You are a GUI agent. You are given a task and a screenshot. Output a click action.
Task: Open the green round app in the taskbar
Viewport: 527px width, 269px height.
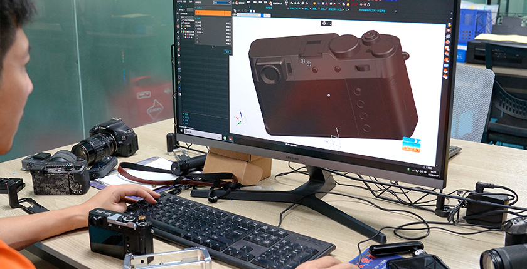click(x=225, y=138)
